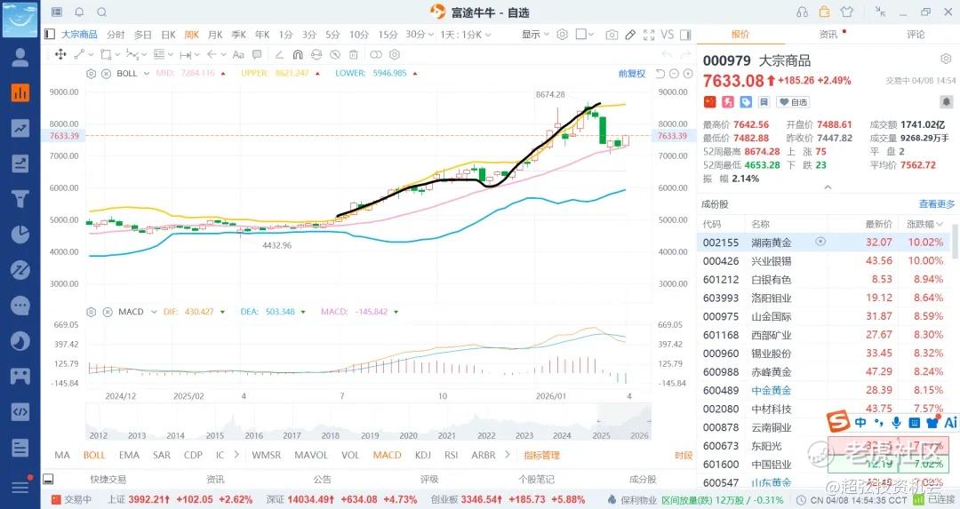Click 查看更多 link in 成份股
Screen dimensions: 960x509
[937, 203]
